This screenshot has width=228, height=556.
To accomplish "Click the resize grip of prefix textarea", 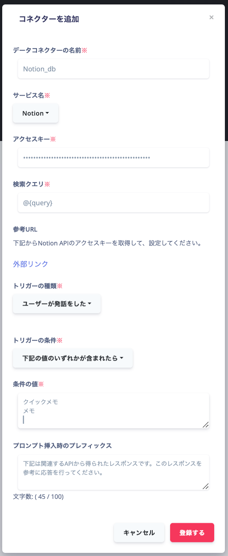I will [x=205, y=486].
